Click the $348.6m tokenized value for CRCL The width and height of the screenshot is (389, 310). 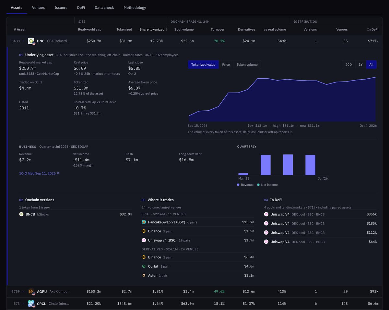pyautogui.click(x=124, y=304)
